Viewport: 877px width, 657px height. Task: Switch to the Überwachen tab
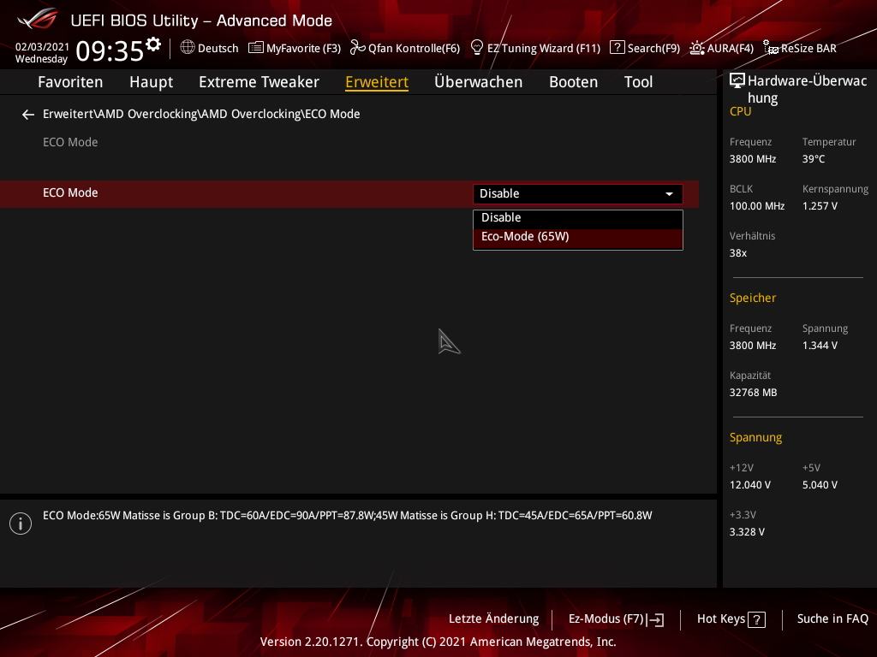point(478,82)
